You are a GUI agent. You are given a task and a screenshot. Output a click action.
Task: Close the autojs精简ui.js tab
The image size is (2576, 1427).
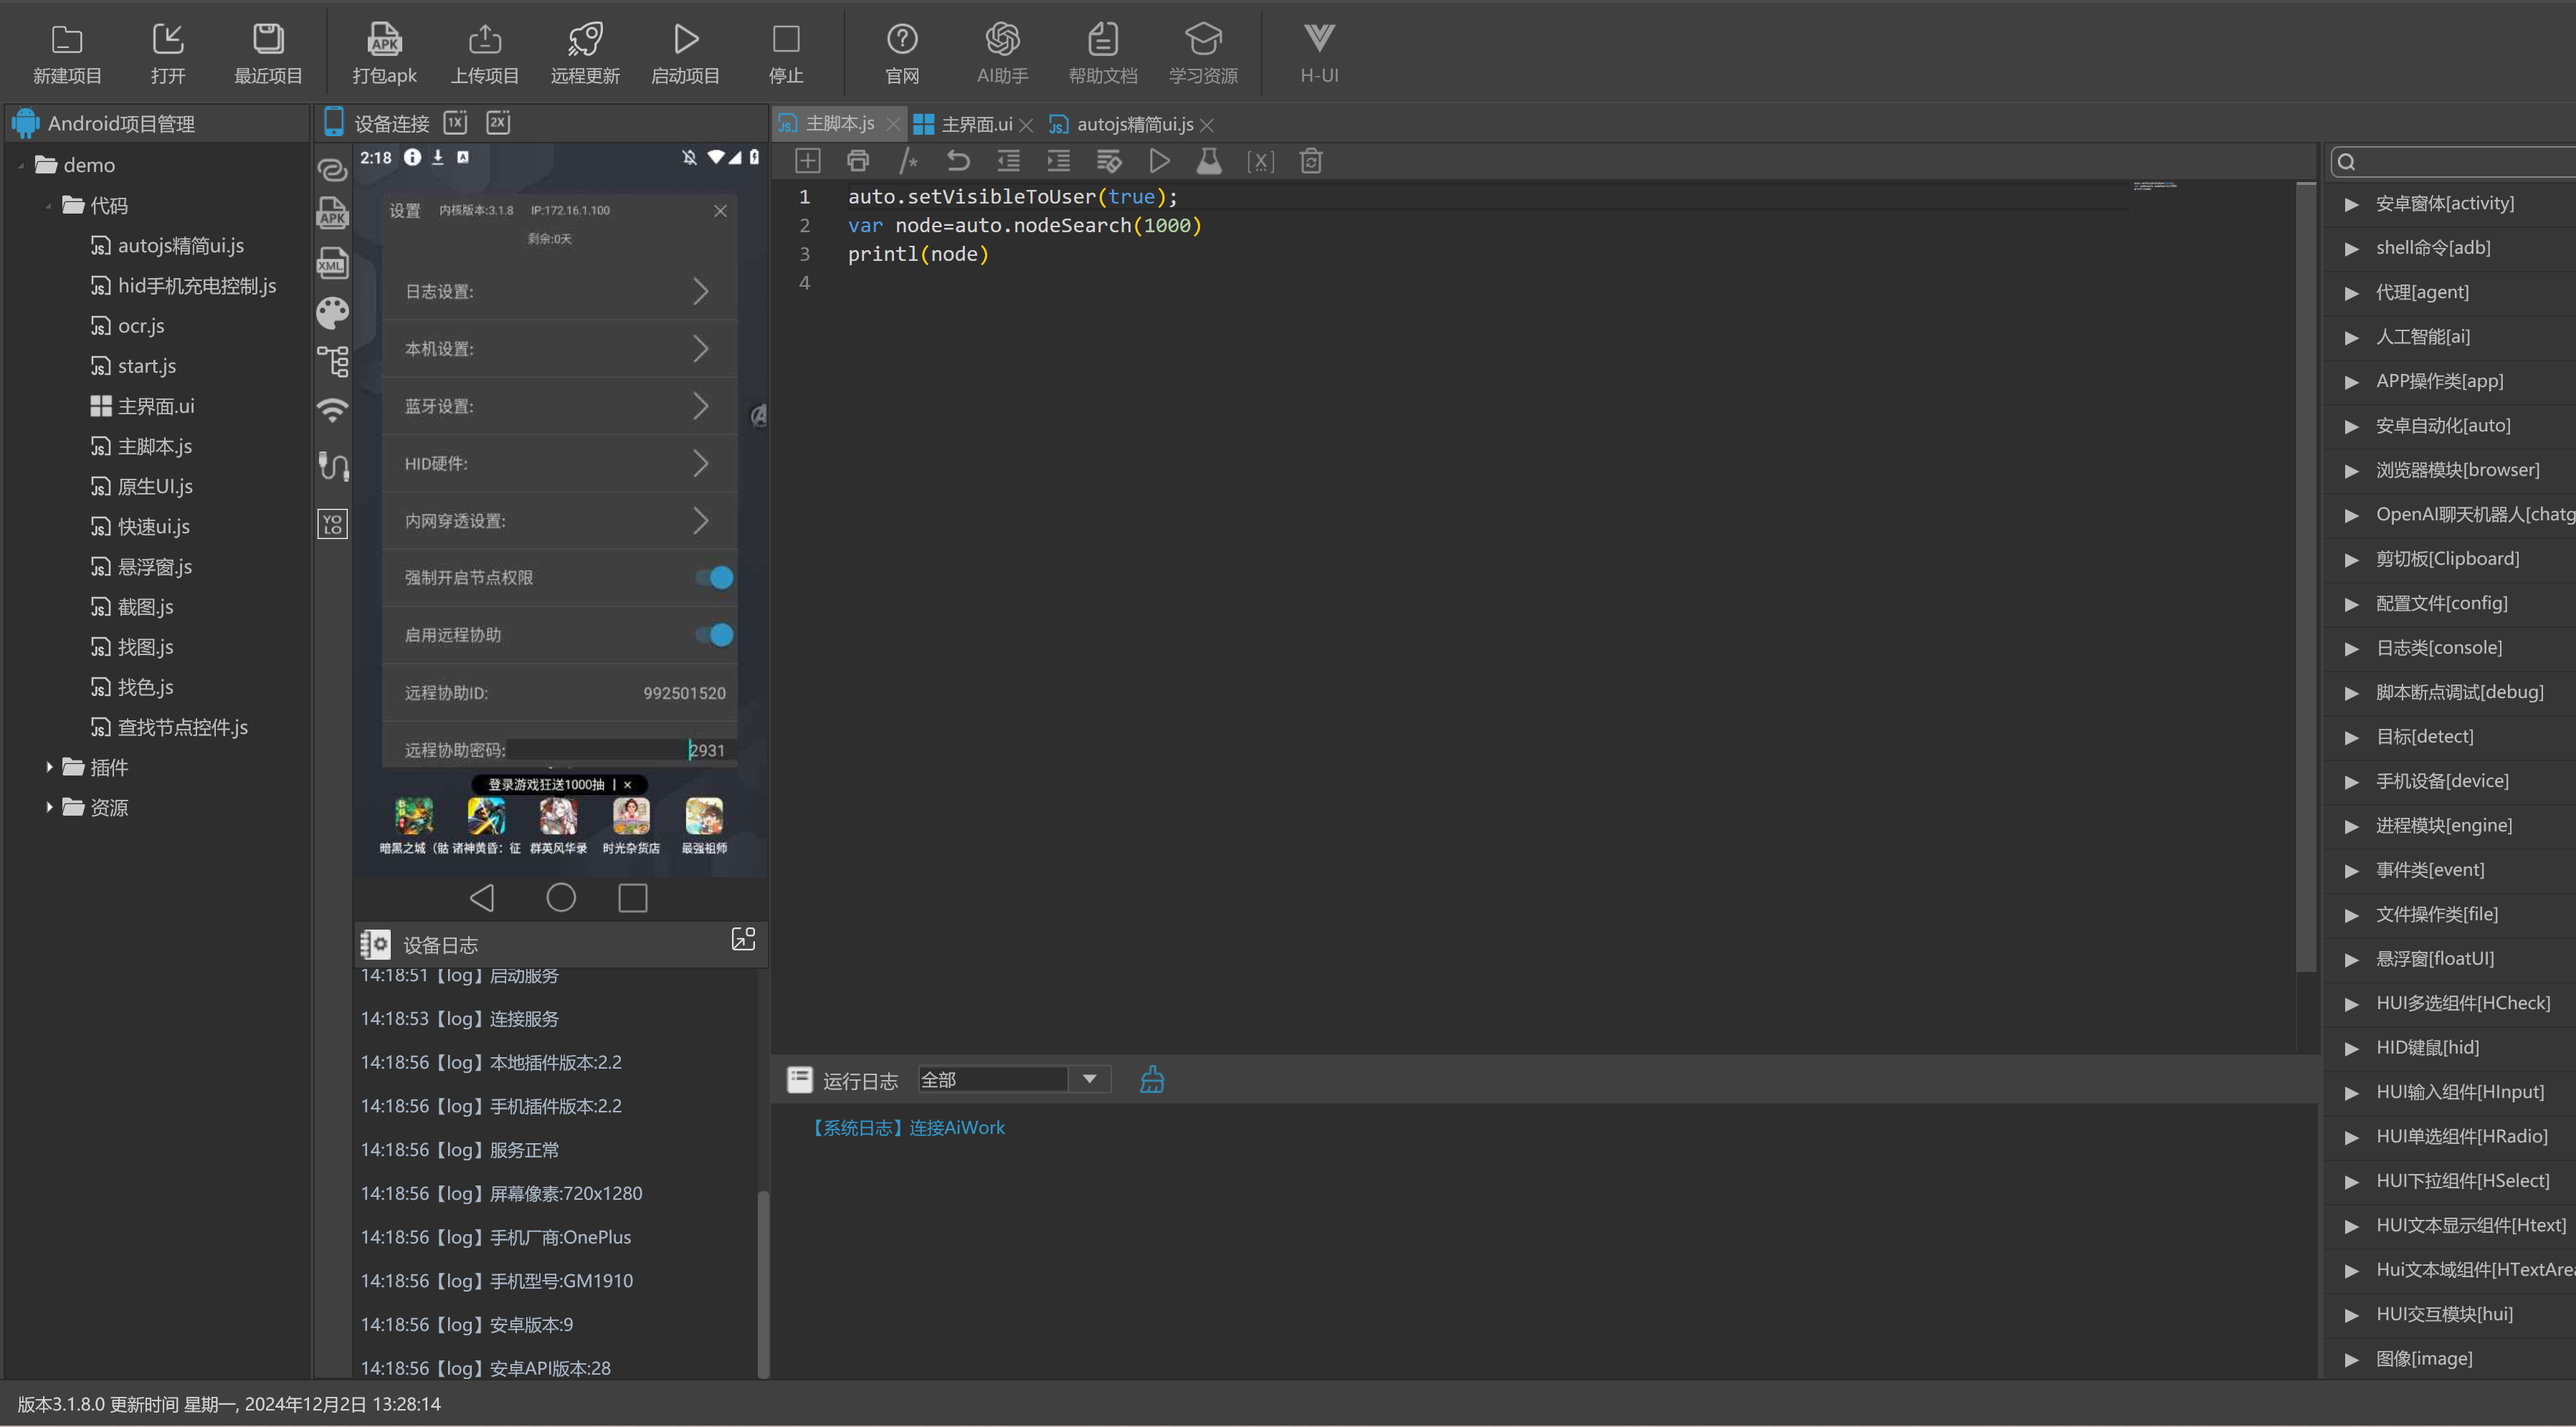click(1207, 125)
